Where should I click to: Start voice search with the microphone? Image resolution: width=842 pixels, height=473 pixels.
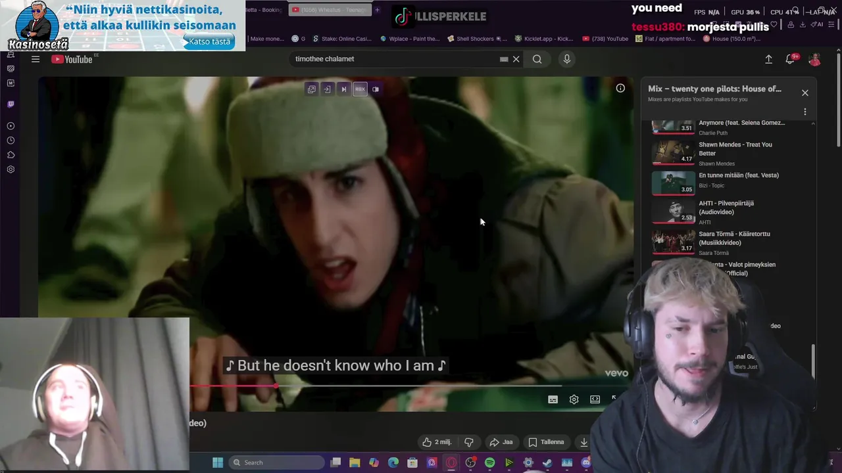tap(567, 59)
